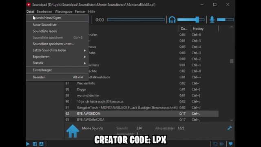This screenshot has width=261, height=147.
Task: Select Soundliste laden
Action: (x=57, y=31)
